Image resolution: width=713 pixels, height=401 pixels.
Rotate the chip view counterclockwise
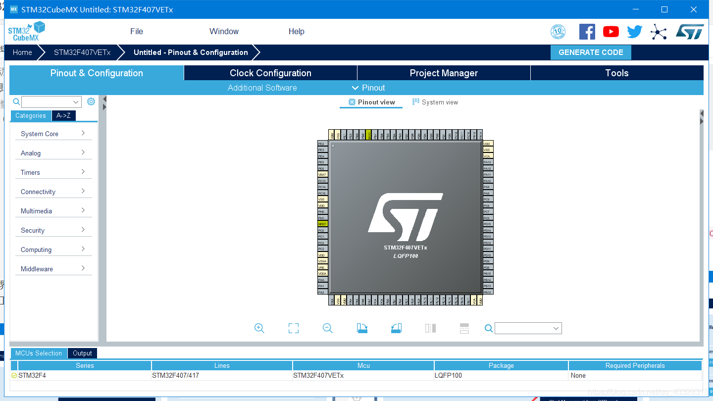(396, 328)
